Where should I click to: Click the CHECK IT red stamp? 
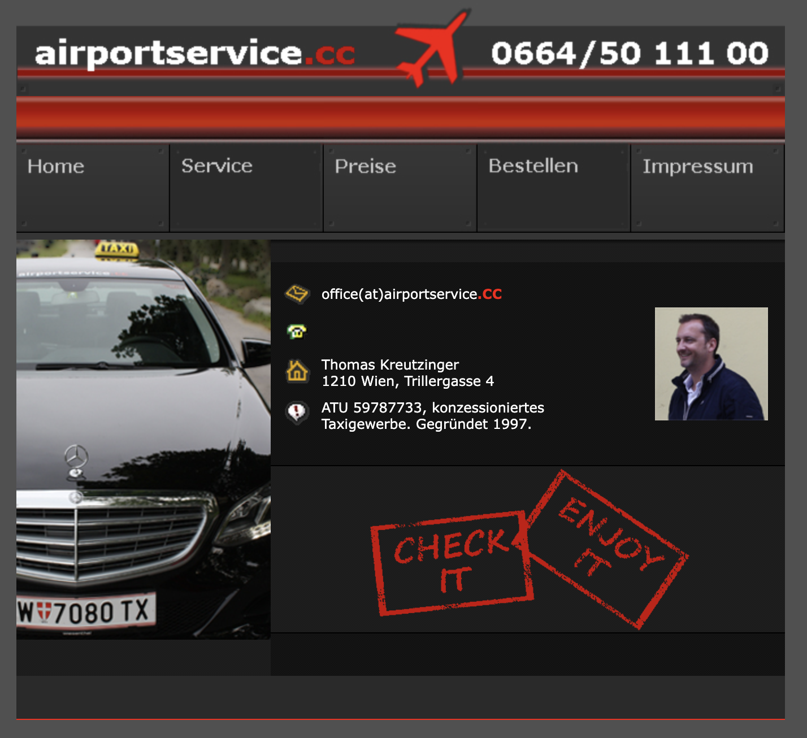451,563
